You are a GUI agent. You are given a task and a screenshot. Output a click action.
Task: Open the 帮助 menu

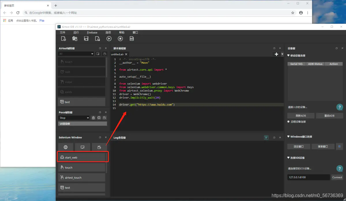122,33
